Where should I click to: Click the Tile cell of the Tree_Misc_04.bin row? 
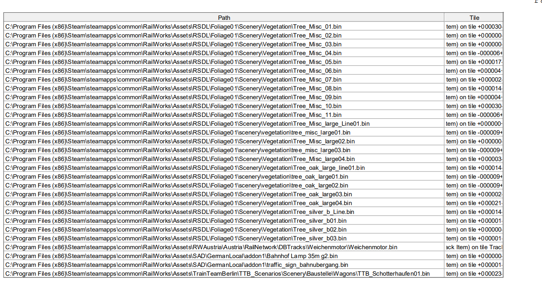click(x=474, y=53)
